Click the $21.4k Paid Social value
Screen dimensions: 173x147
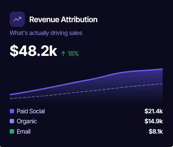pos(154,111)
